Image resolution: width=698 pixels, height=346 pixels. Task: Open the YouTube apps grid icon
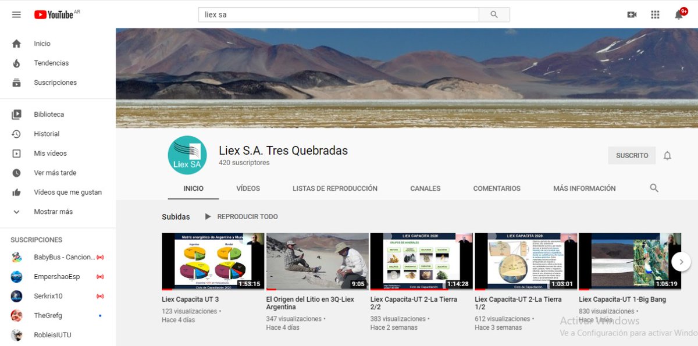655,15
